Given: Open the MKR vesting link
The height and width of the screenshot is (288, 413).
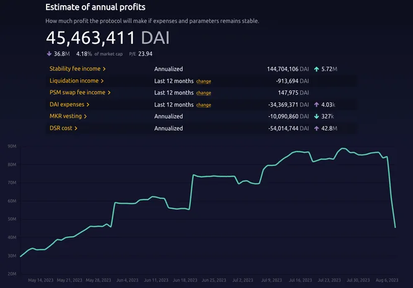Looking at the screenshot, I should click(68, 116).
